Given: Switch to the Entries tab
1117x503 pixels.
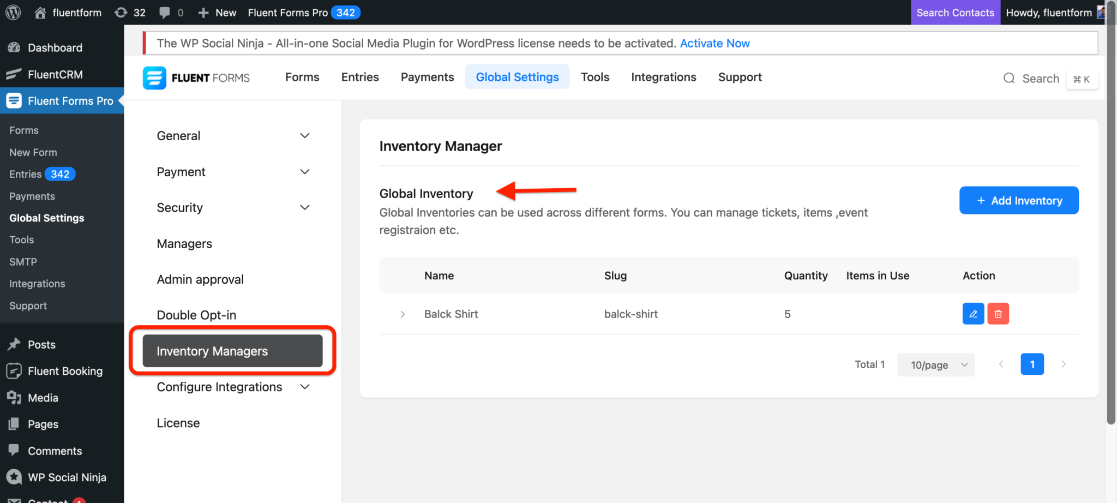Looking at the screenshot, I should (x=359, y=77).
